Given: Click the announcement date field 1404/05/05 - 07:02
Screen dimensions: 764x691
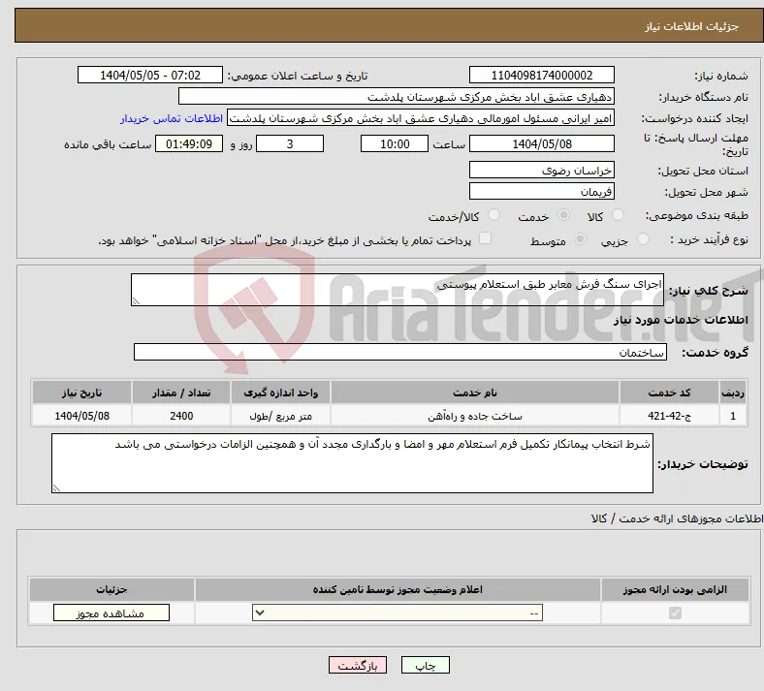Looking at the screenshot, I should [x=150, y=75].
